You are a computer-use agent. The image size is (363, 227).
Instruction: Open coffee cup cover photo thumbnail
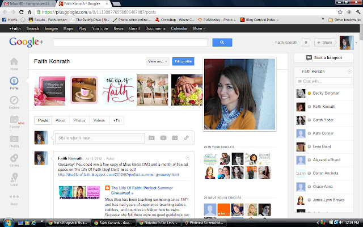point(84,90)
